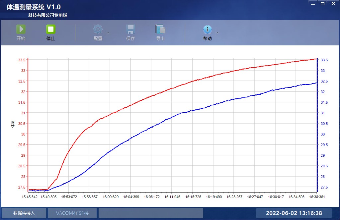Click the 导出 export icon
340x220 pixels.
coord(160,29)
